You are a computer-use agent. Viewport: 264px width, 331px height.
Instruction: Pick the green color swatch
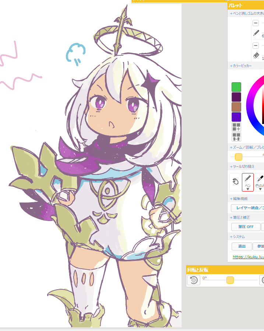[x=236, y=87]
